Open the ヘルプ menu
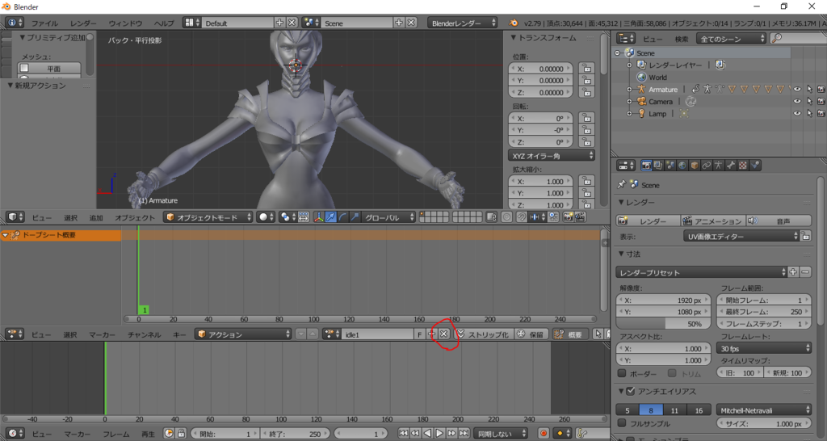Image resolution: width=827 pixels, height=441 pixels. [164, 23]
